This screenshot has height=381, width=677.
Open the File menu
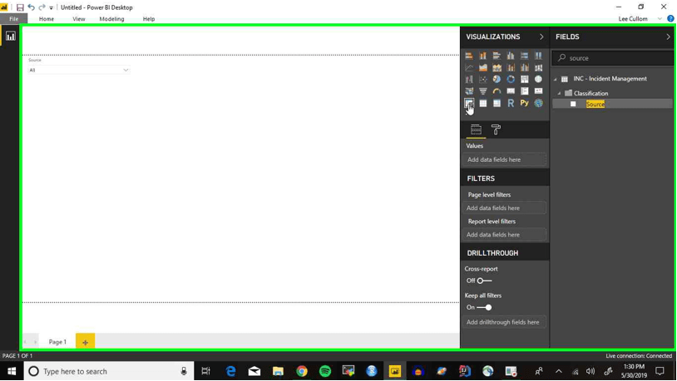coord(14,19)
